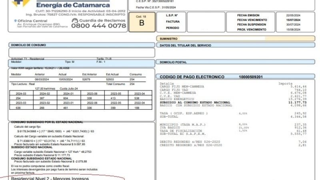The height and width of the screenshot is (180, 320).
Task: Select the Precio facturado sin subsidio $ 9.097,85 line
Action: pyautogui.click(x=50, y=144)
